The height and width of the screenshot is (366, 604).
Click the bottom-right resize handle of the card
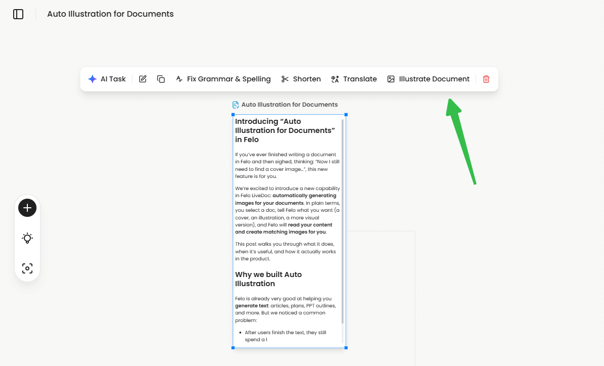[346, 348]
